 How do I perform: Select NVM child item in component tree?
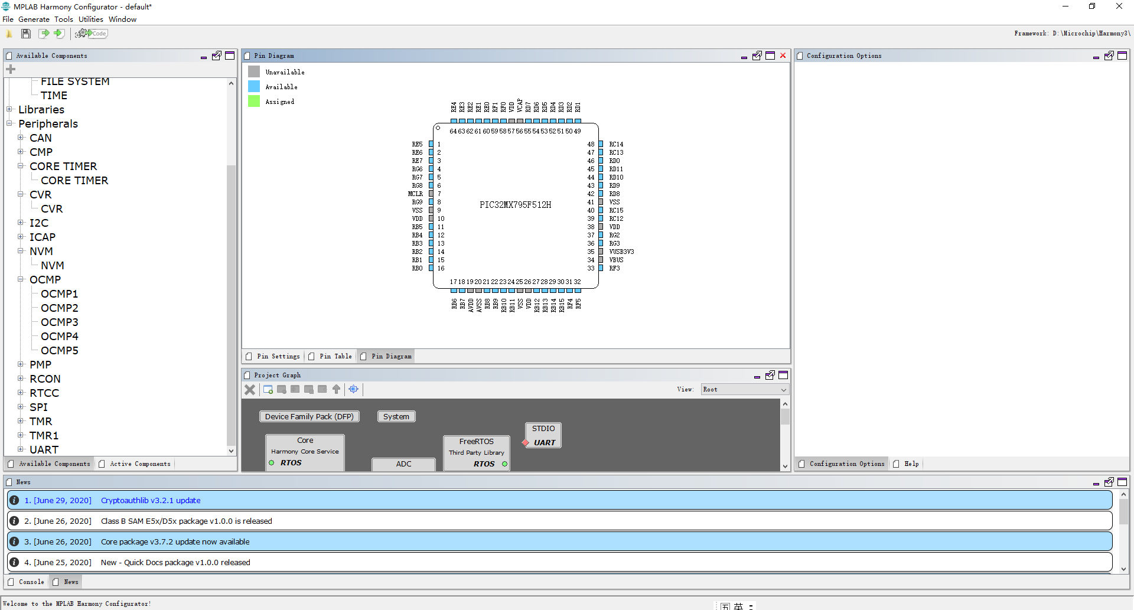(53, 265)
